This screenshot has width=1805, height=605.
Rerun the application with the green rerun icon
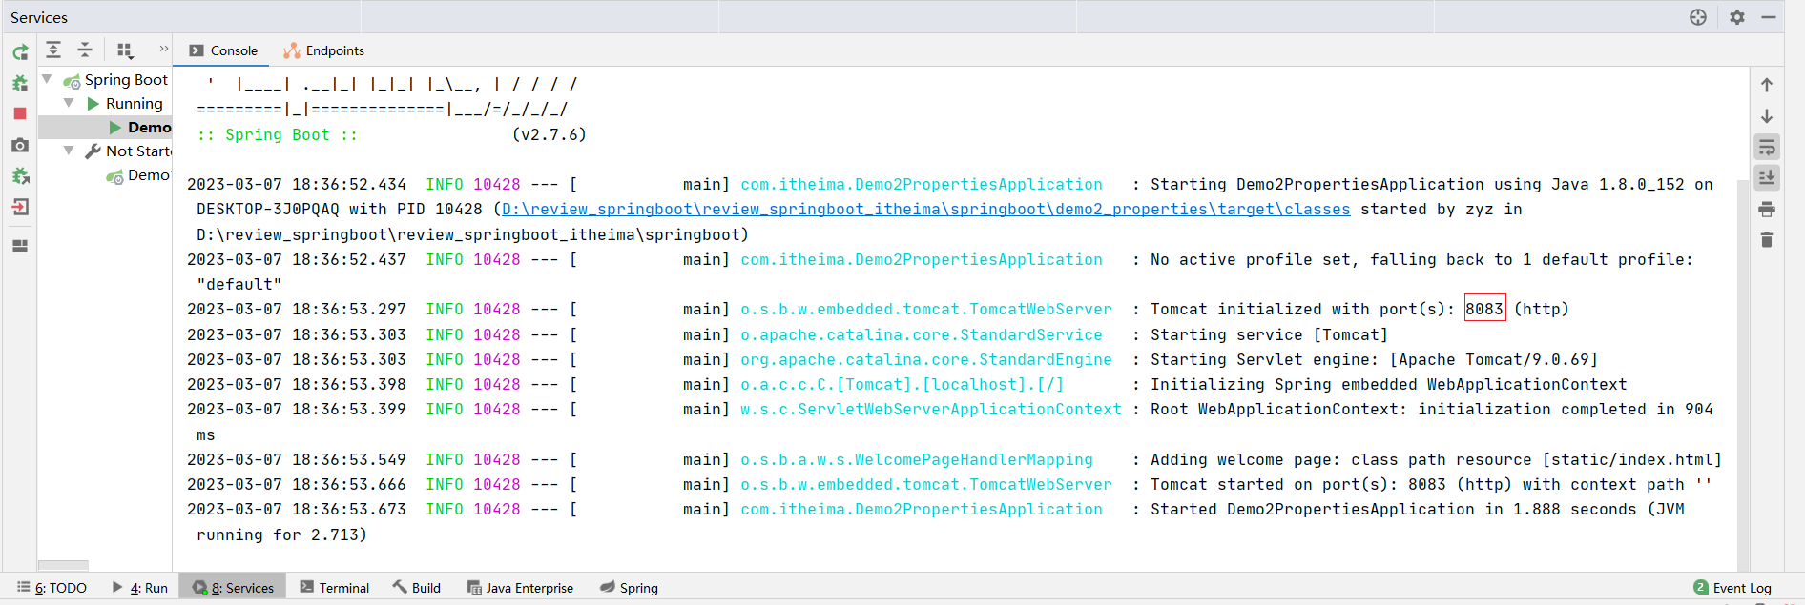[x=20, y=52]
